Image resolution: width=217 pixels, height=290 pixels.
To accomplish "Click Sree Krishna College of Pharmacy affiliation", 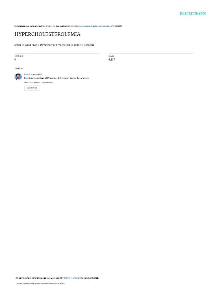I will (x=56, y=78).
